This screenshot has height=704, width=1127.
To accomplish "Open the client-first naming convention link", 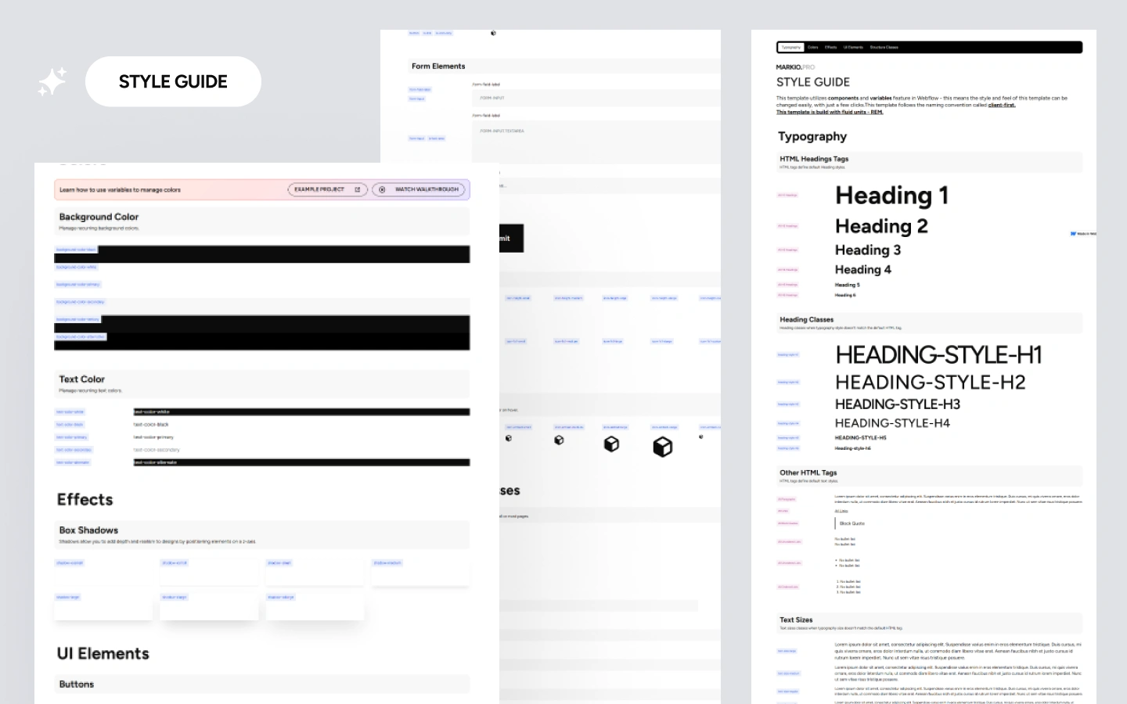I will (1002, 105).
